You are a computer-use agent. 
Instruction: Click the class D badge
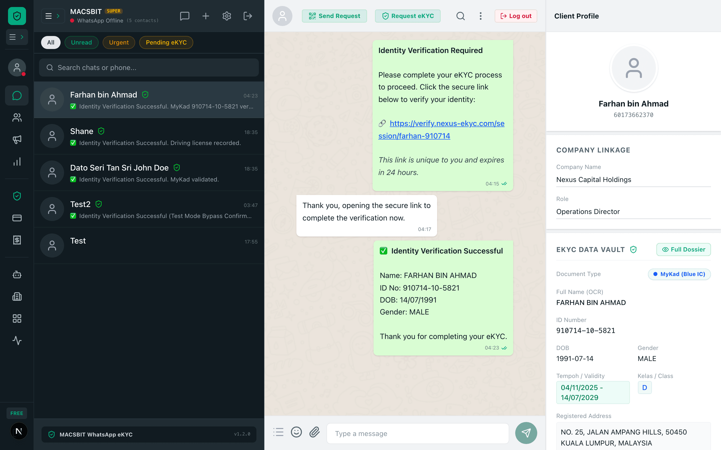(x=645, y=388)
